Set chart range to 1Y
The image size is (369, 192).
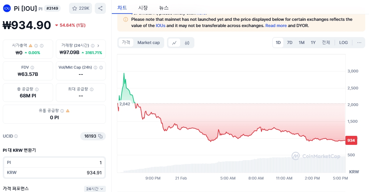pos(313,43)
